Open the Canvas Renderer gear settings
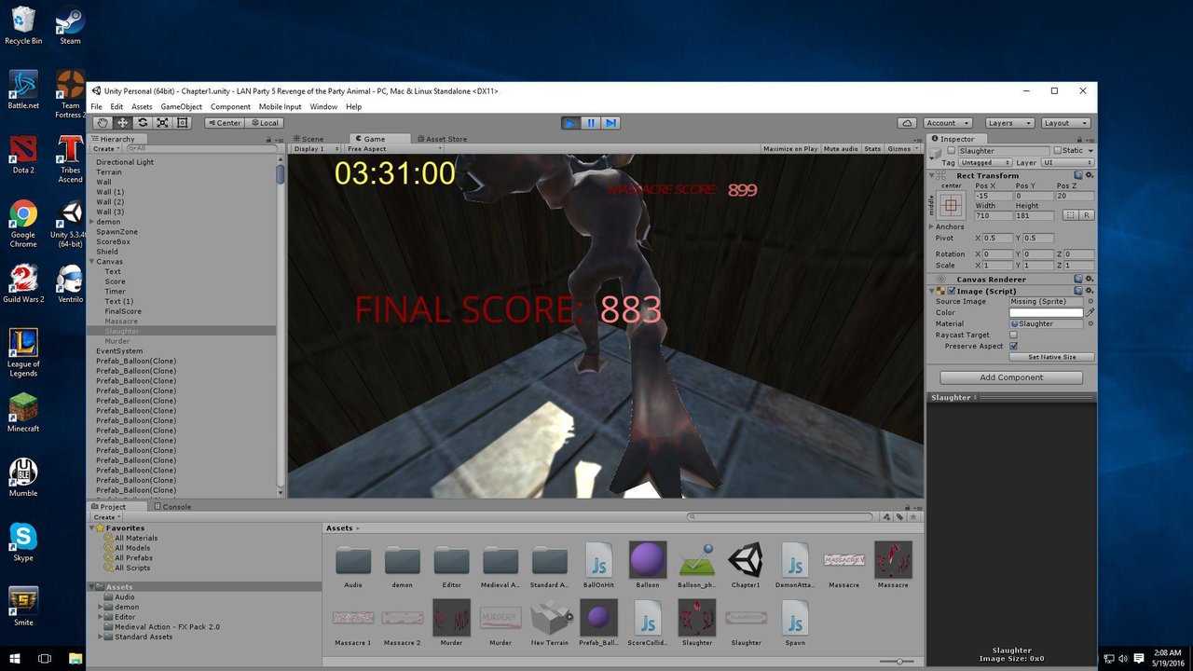This screenshot has width=1193, height=671. tap(1089, 279)
